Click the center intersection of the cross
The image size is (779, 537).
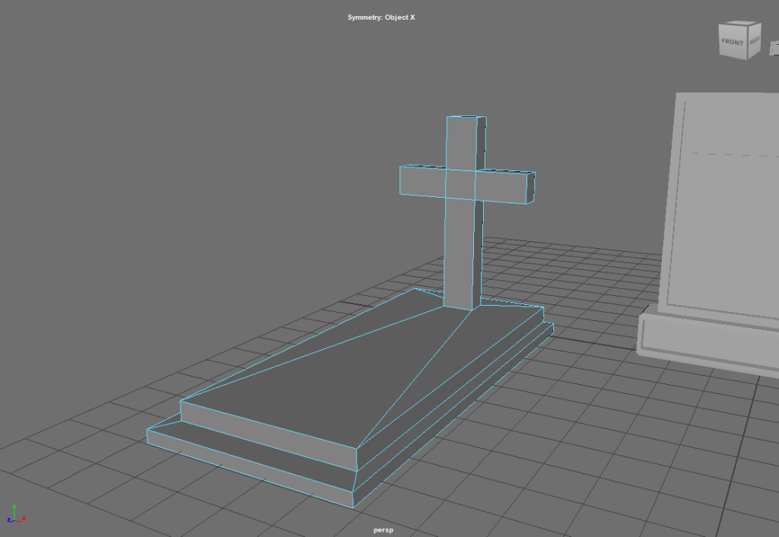click(x=460, y=184)
